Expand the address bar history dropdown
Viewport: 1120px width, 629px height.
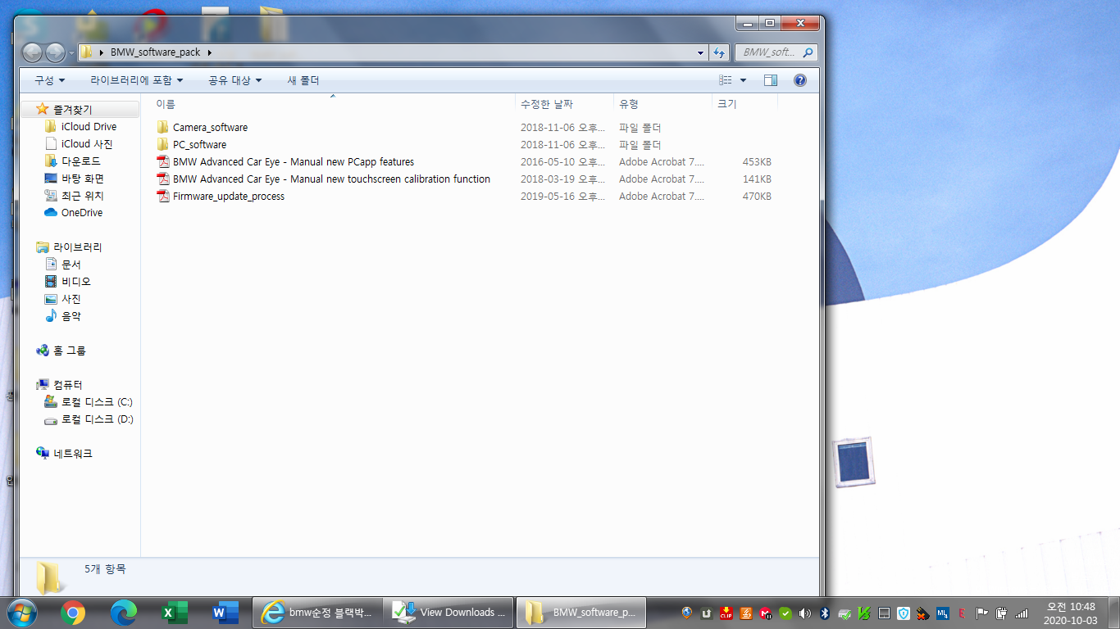coord(700,52)
